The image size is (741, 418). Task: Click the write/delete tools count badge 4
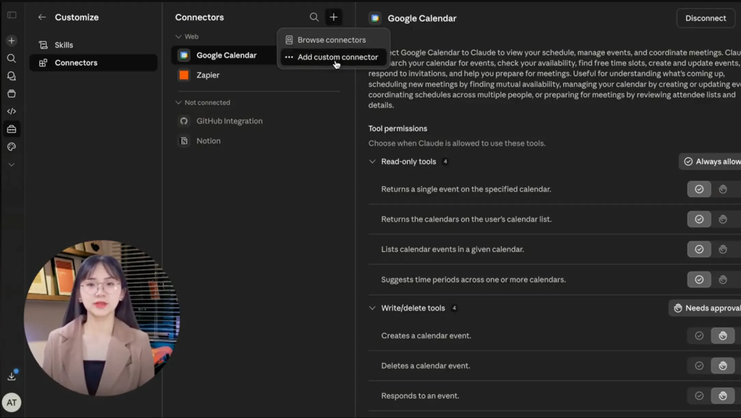click(x=454, y=308)
